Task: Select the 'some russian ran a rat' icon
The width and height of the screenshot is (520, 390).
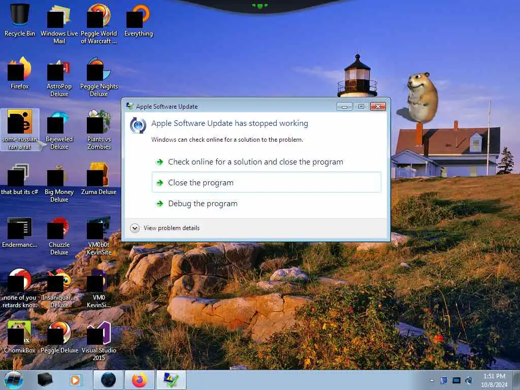Action: click(x=20, y=129)
